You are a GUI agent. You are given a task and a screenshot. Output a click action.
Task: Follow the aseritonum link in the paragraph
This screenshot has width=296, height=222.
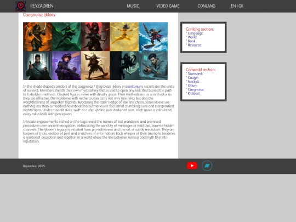point(134,87)
